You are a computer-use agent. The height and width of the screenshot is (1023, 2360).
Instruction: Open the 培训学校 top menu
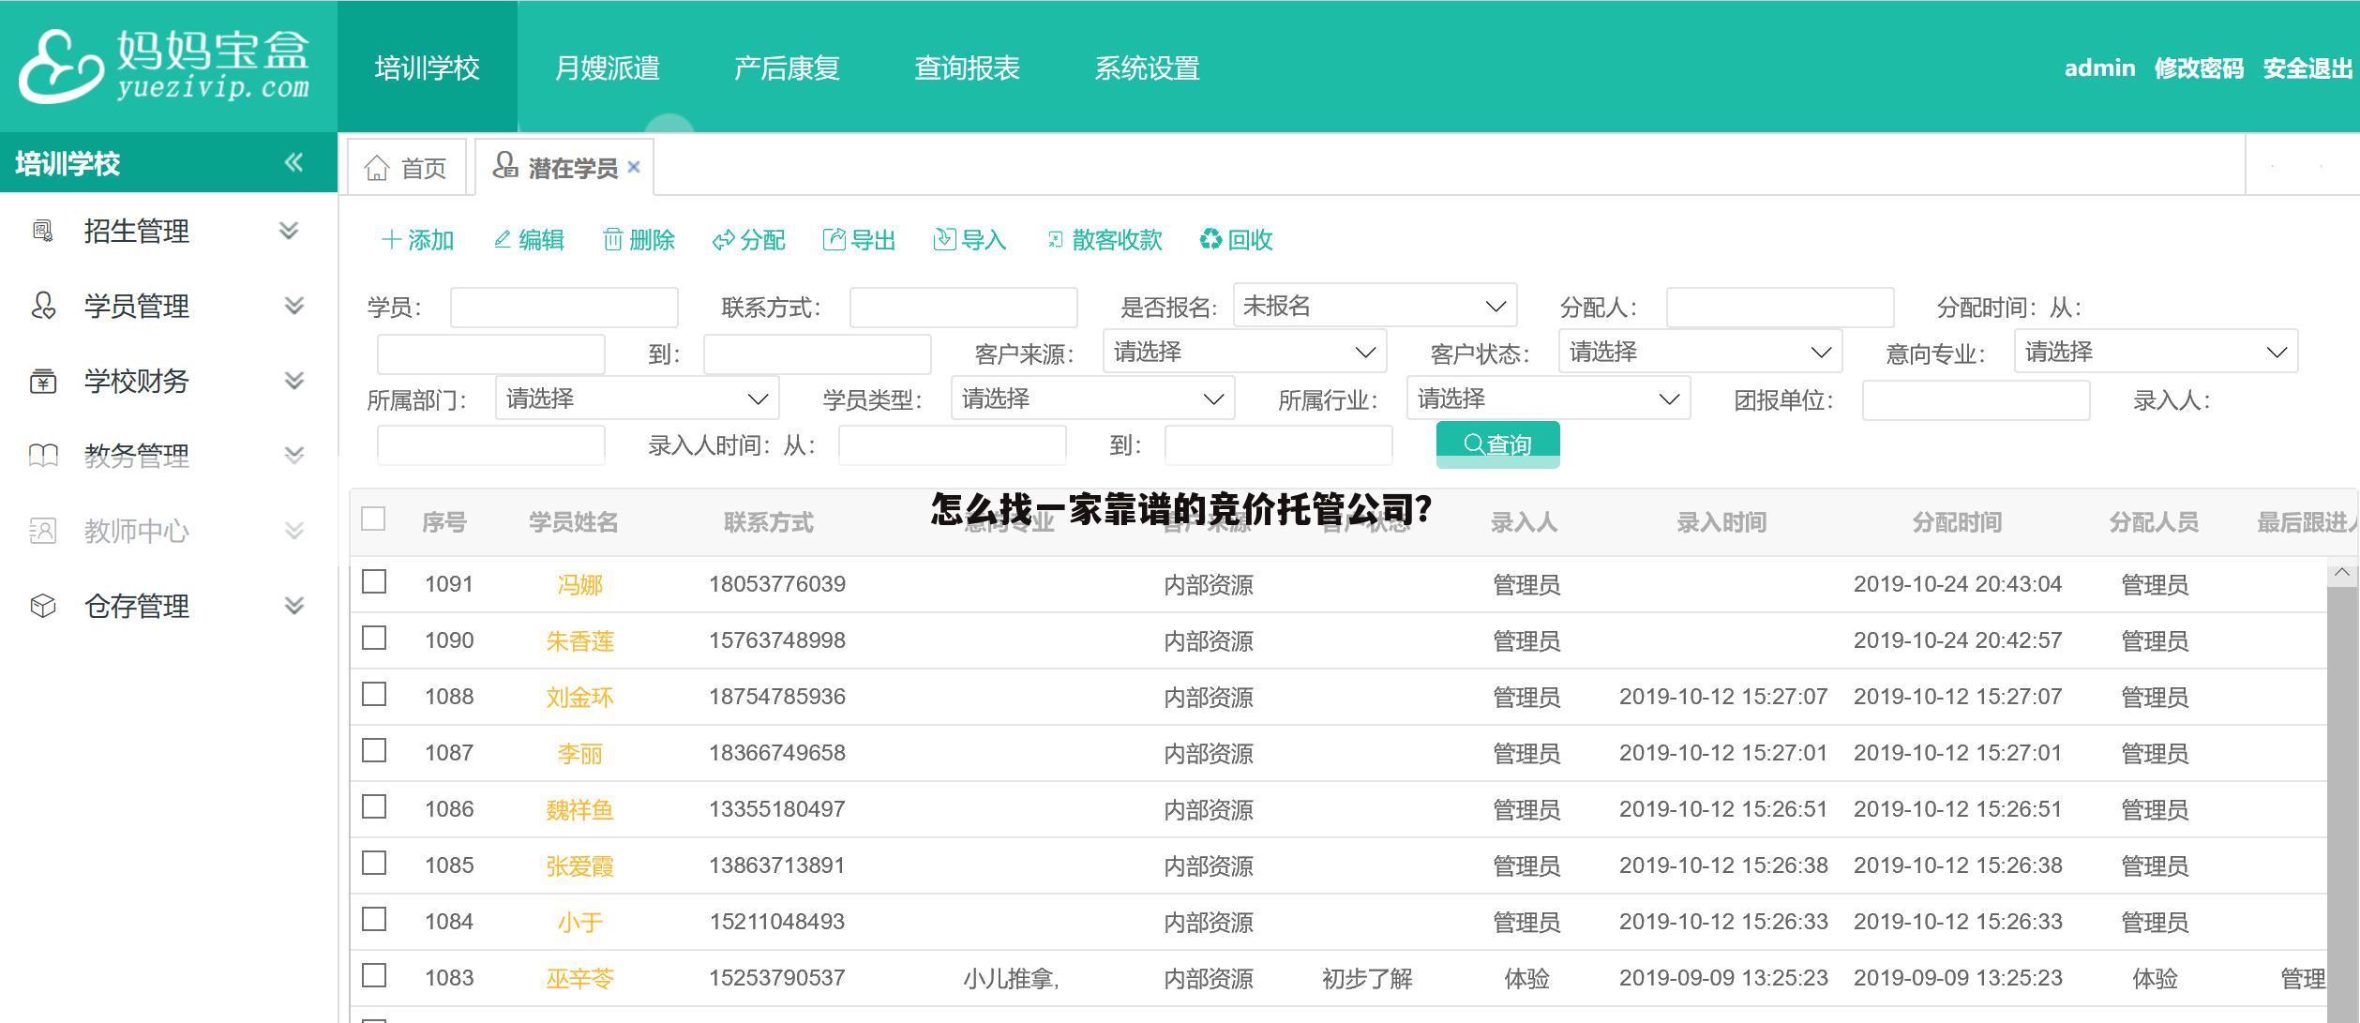[428, 68]
